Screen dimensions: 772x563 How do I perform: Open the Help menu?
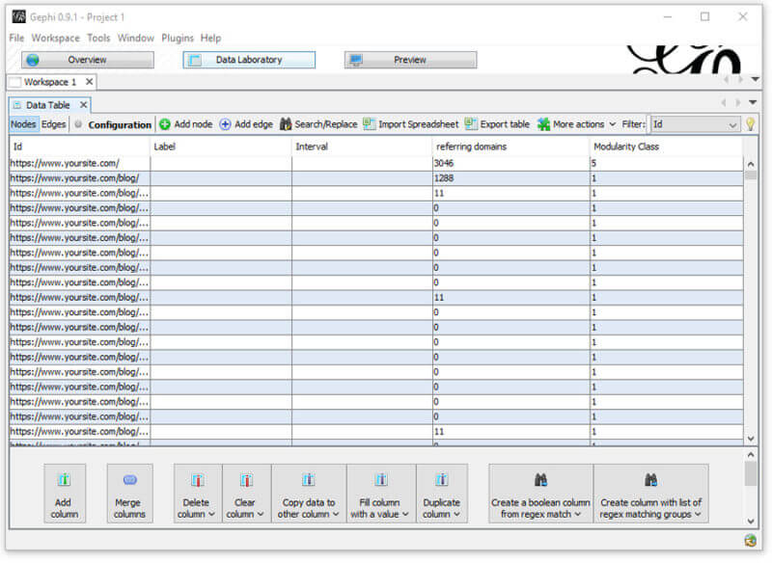[x=210, y=38]
